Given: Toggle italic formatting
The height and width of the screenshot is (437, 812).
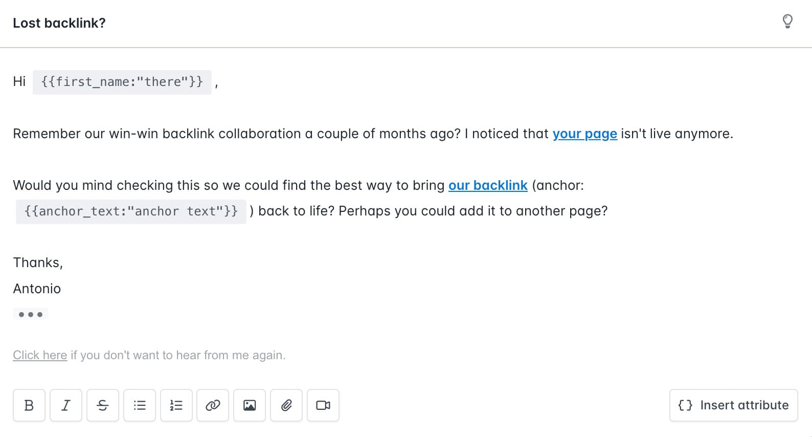Looking at the screenshot, I should coord(66,405).
